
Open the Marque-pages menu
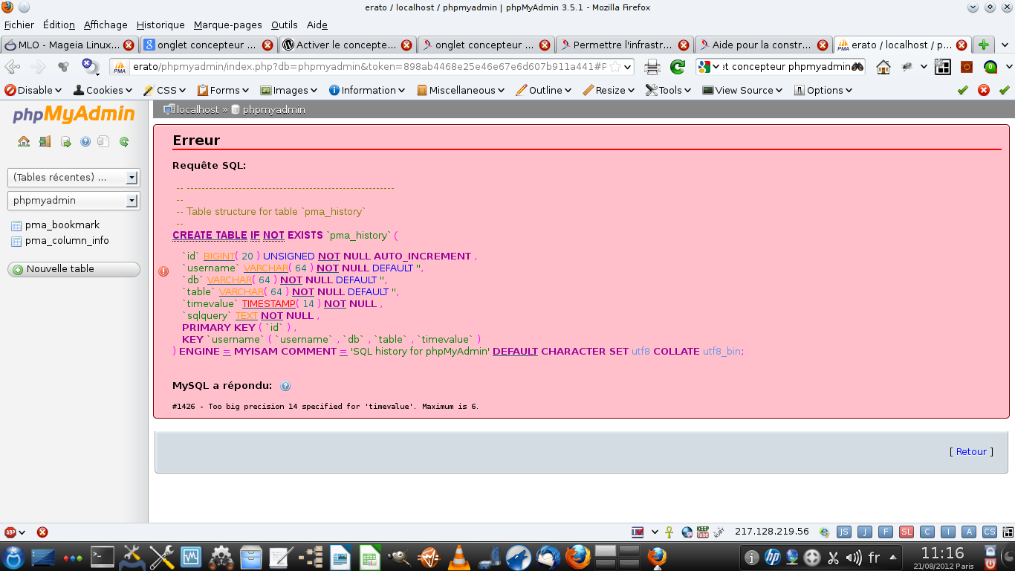(229, 25)
